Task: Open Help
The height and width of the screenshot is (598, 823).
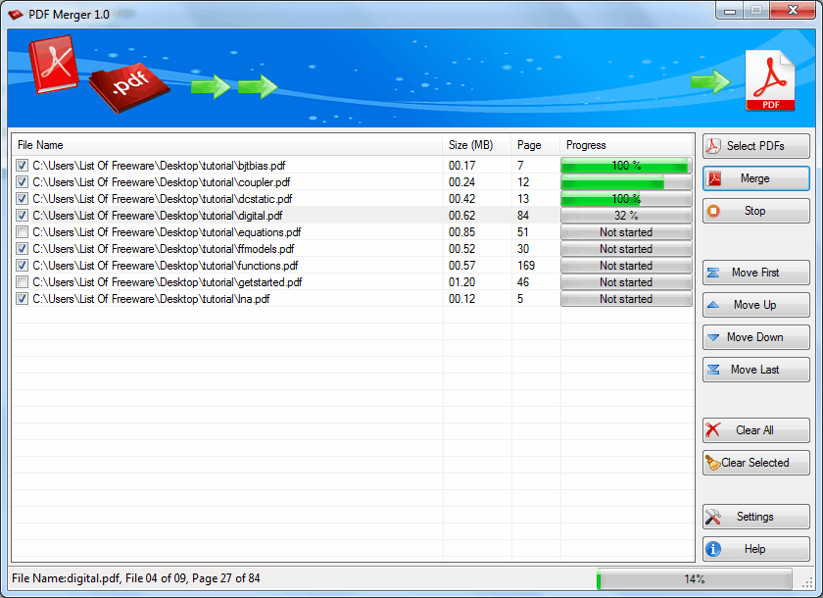Action: click(x=755, y=549)
